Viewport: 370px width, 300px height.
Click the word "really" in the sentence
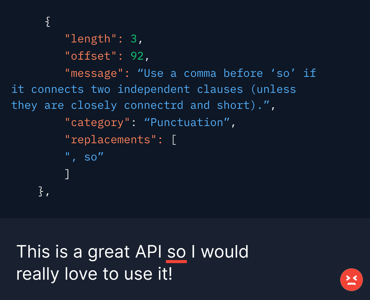[37, 274]
